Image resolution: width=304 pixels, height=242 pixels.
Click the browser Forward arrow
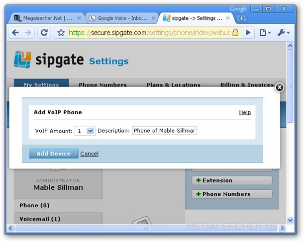[x=28, y=33]
